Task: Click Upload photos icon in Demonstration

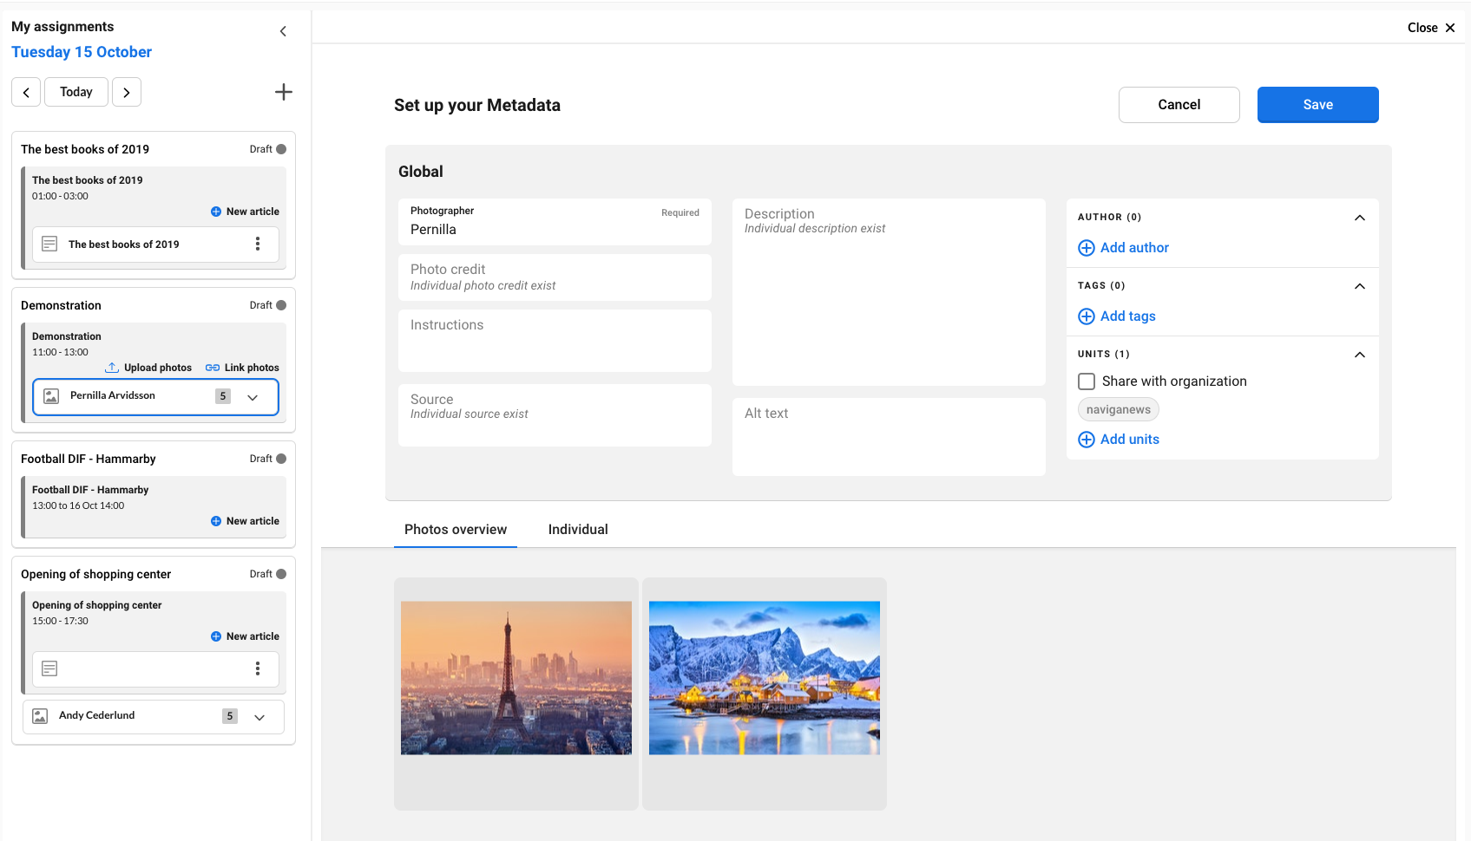Action: (x=112, y=368)
